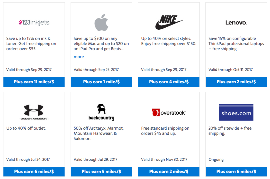
Task: Click the 123inkjets logo
Action: 34,23
